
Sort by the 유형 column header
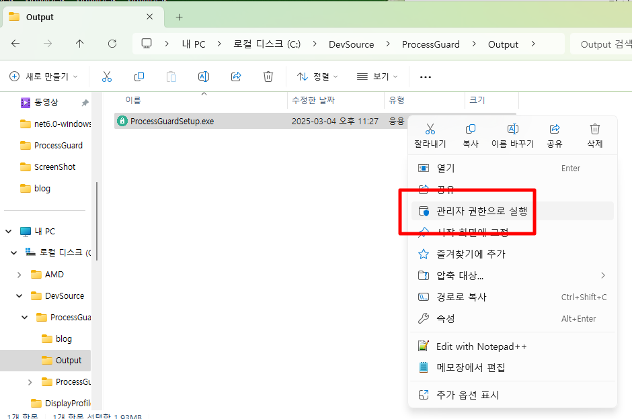point(424,100)
